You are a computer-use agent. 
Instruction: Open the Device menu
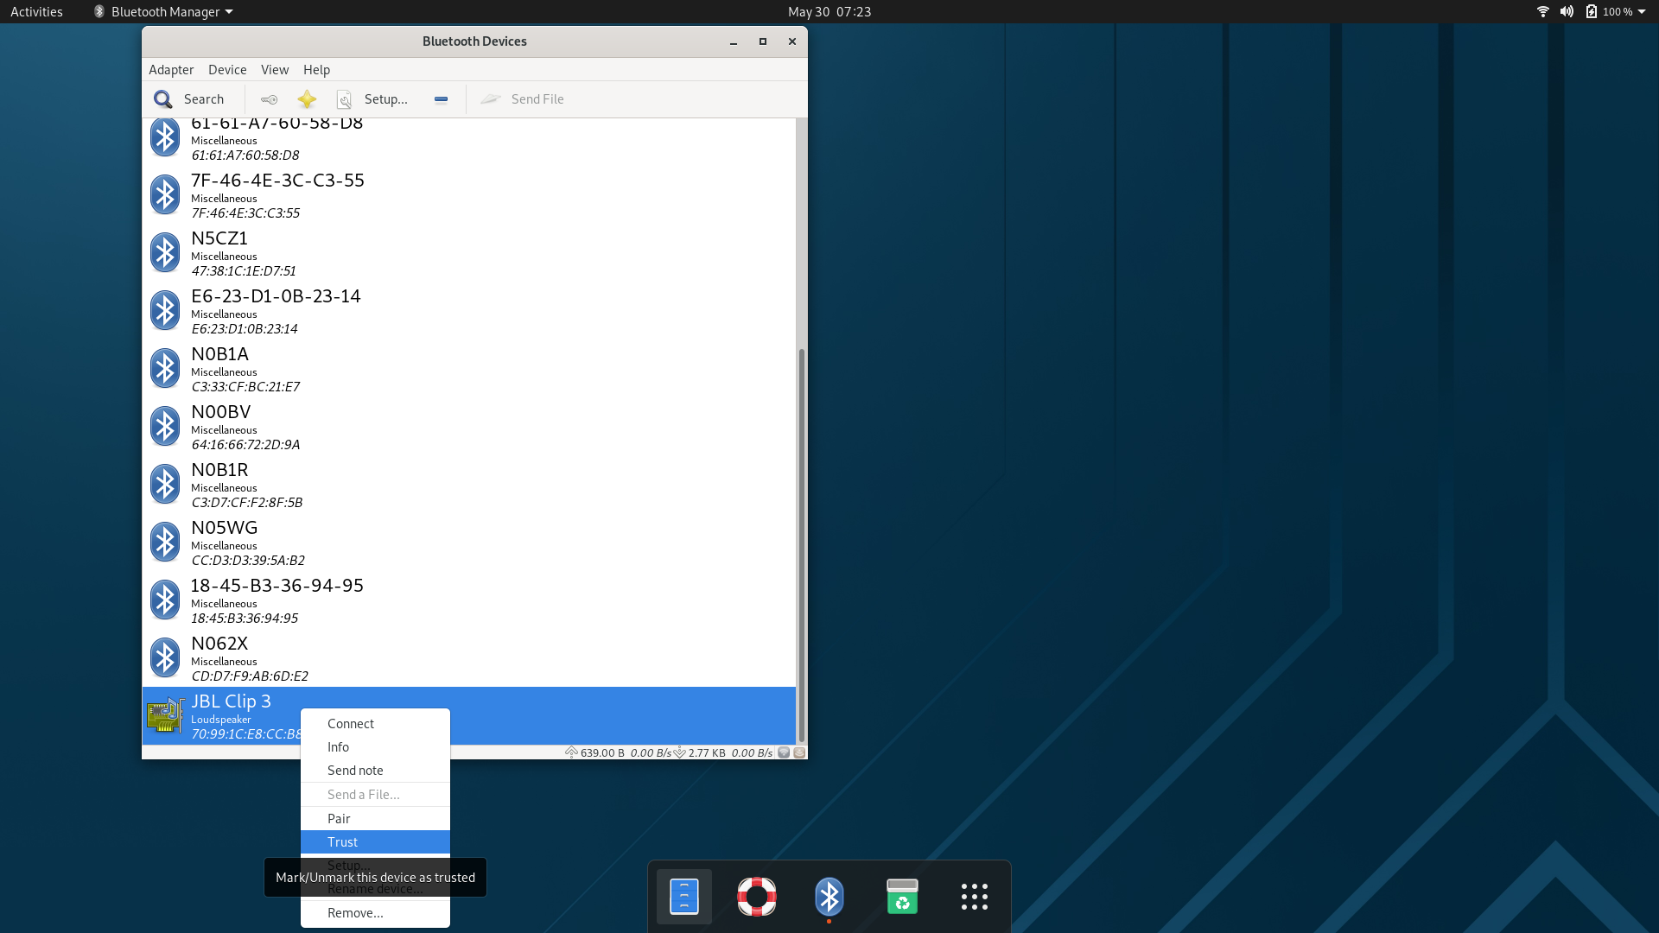227,70
